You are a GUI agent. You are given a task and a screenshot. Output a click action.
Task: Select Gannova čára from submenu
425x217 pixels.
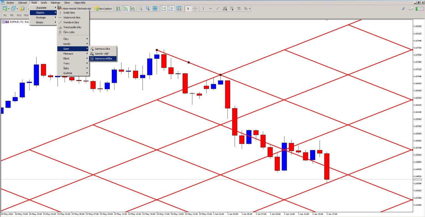pyautogui.click(x=103, y=49)
